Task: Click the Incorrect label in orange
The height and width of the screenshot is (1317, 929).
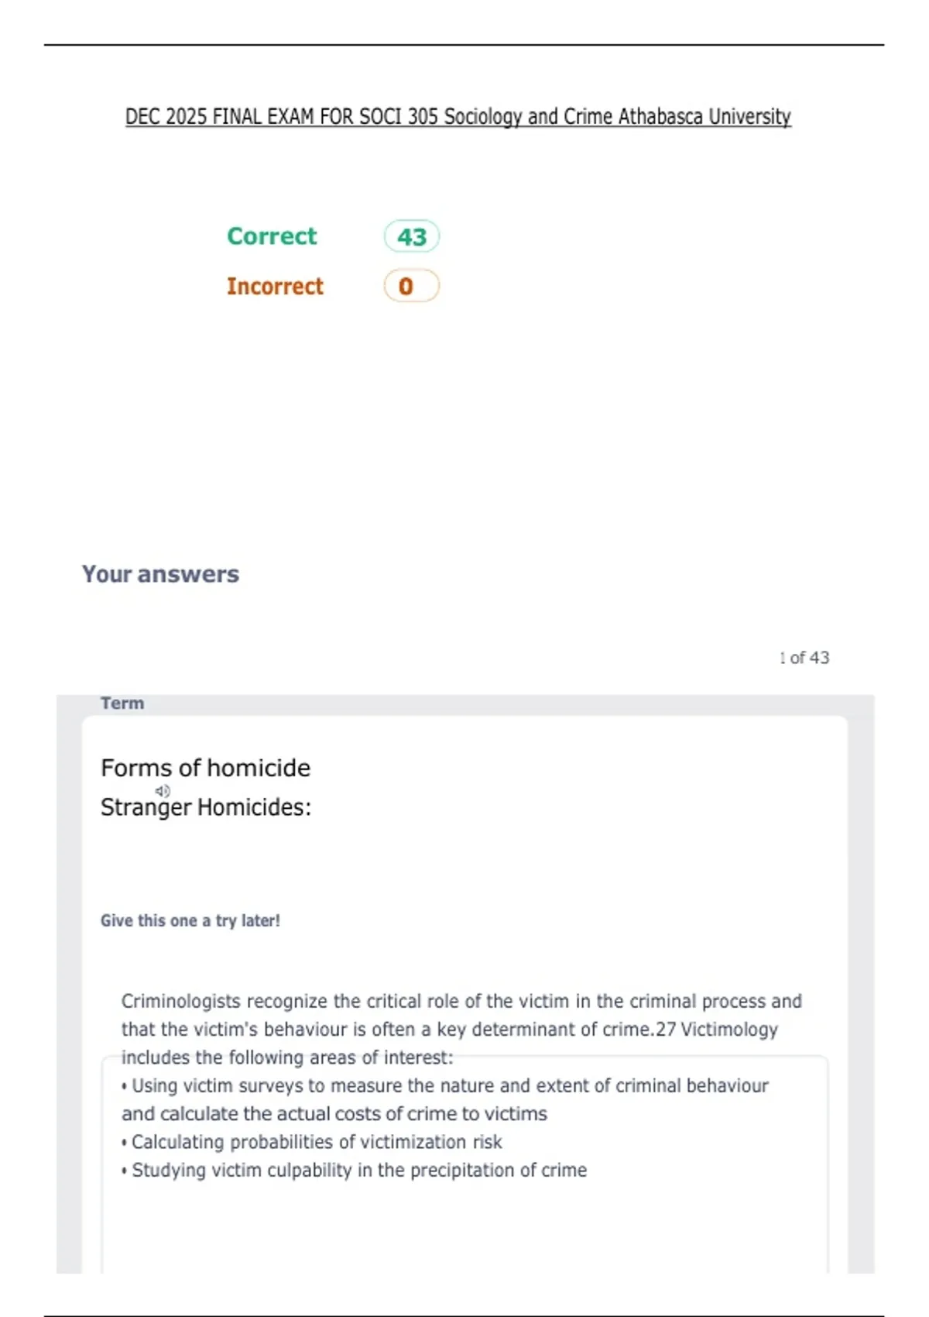Action: tap(275, 286)
